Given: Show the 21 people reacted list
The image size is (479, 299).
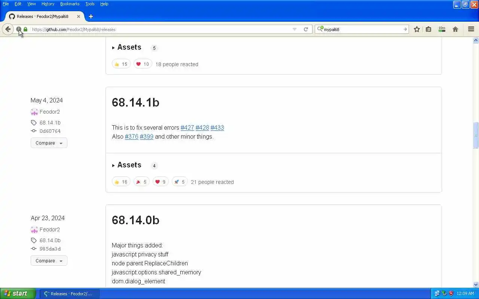Looking at the screenshot, I should tap(212, 182).
